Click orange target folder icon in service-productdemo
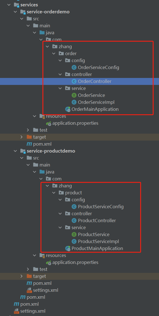This screenshot has width=159, height=316. pyautogui.click(x=29, y=276)
